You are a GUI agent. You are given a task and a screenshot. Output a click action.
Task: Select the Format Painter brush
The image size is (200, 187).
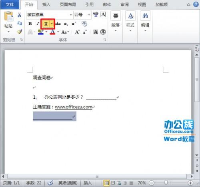[x=20, y=32]
